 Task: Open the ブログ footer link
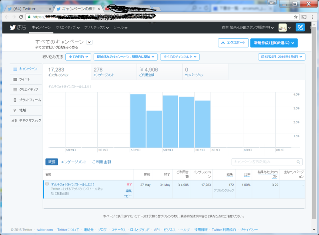click(102, 230)
